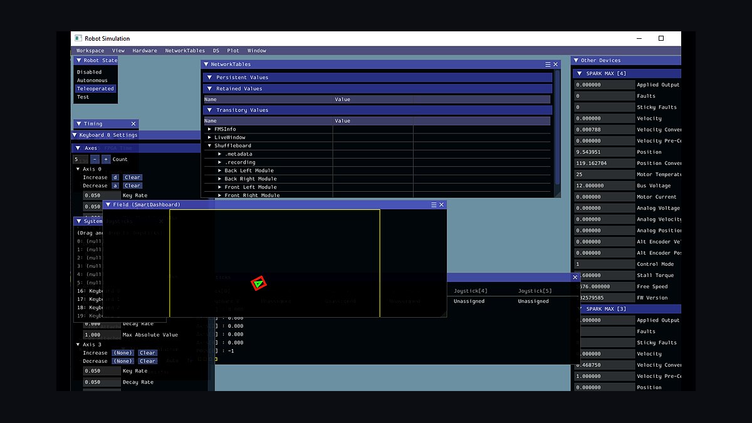Collapse the Retained Values section
This screenshot has width=752, height=423.
[x=210, y=89]
